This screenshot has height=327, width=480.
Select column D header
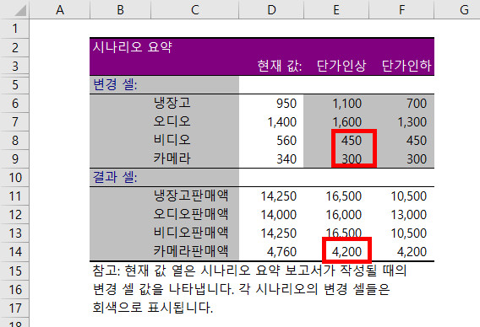[x=271, y=9]
